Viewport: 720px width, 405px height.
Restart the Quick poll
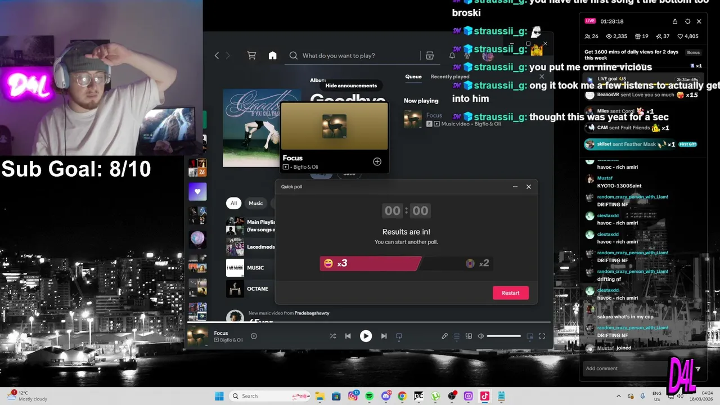511,292
